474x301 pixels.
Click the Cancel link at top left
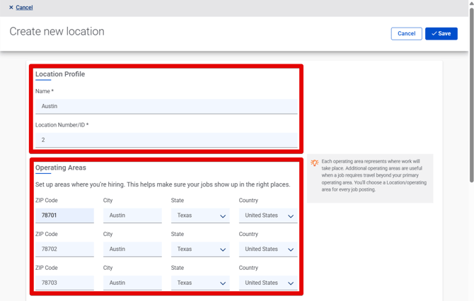point(24,8)
